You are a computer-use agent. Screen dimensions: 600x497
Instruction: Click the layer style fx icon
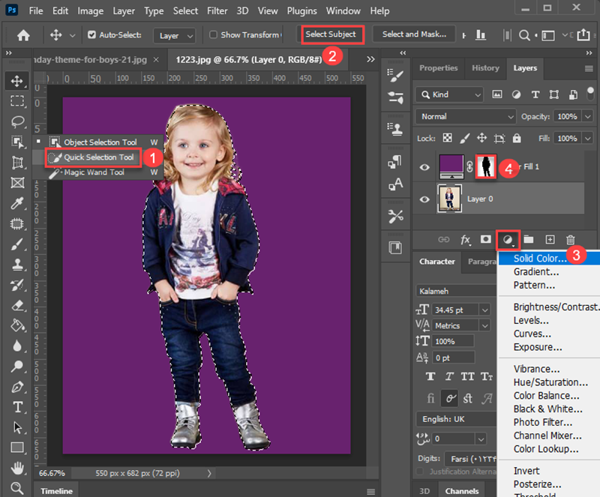465,240
